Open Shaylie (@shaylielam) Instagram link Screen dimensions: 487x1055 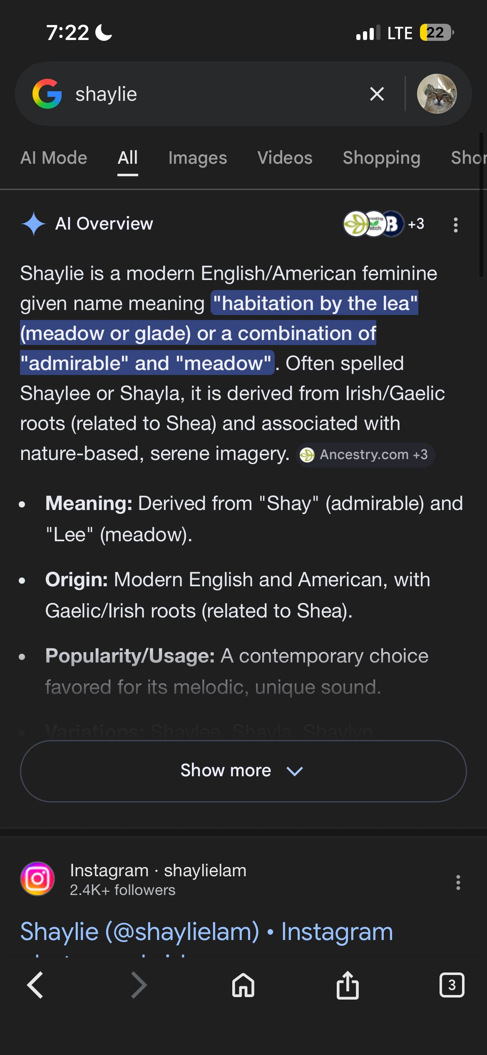point(206,932)
